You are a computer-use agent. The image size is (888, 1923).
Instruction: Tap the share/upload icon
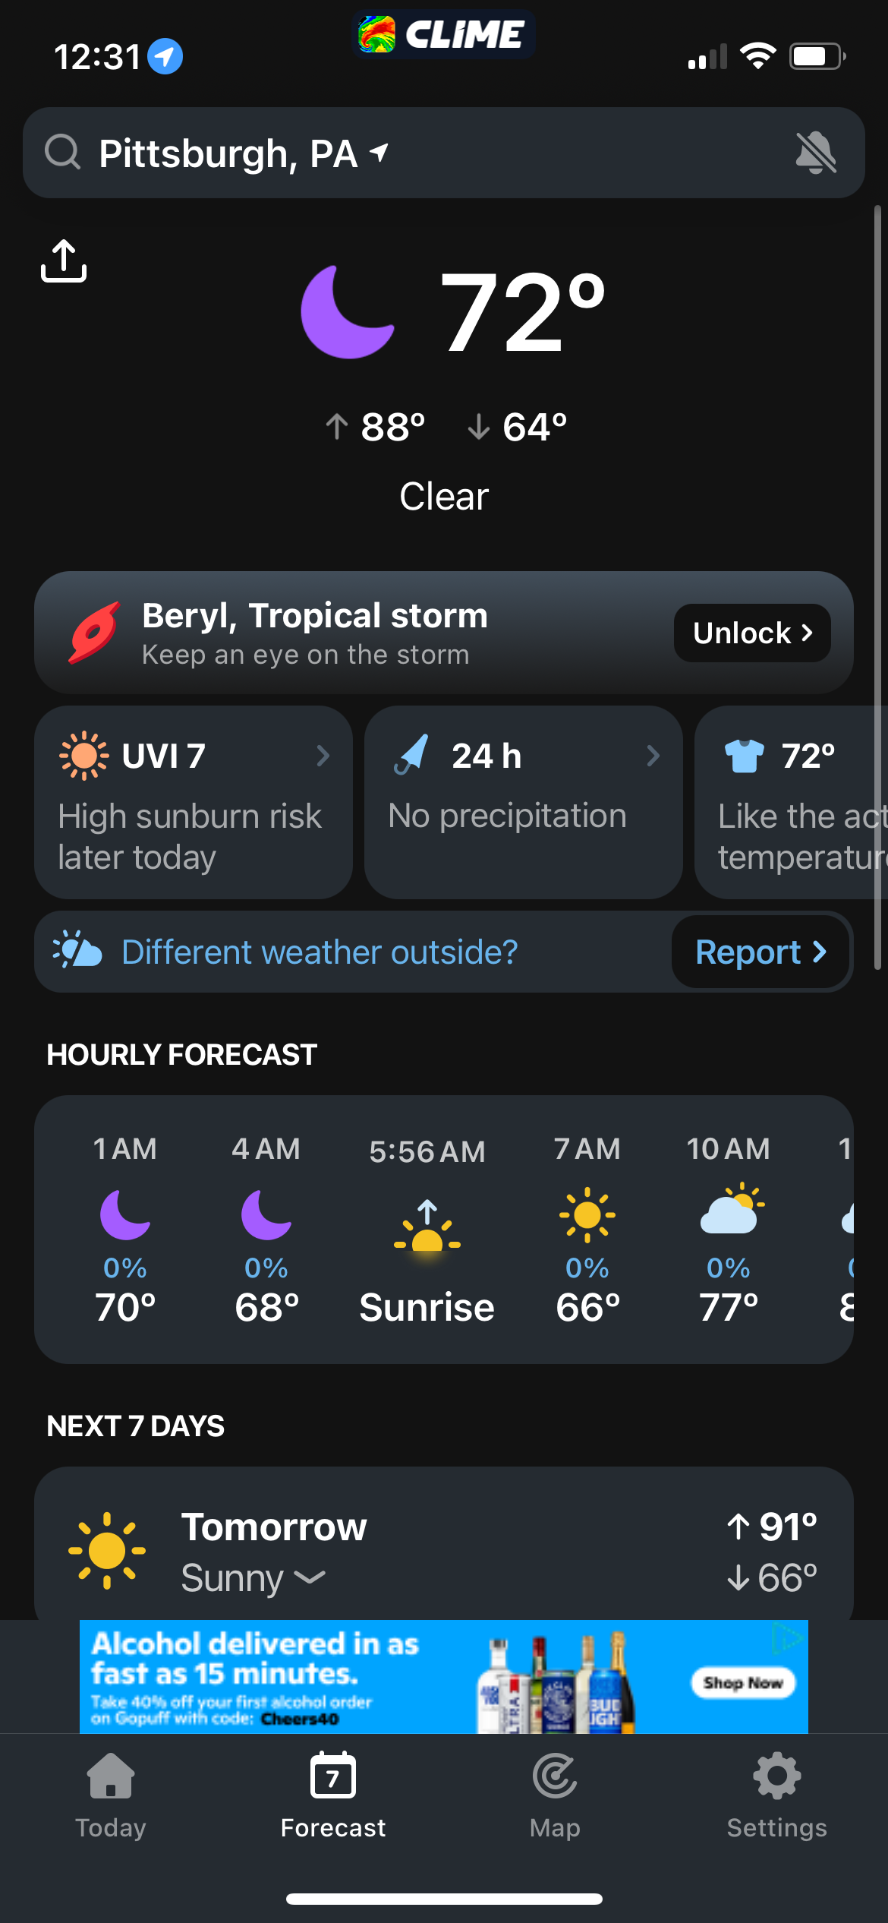coord(64,261)
